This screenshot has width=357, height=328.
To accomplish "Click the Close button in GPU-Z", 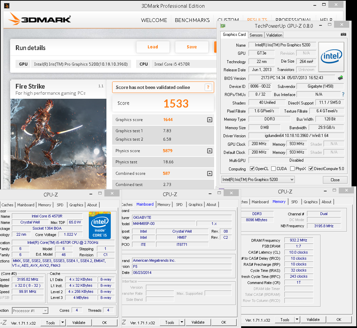I will (335, 180).
